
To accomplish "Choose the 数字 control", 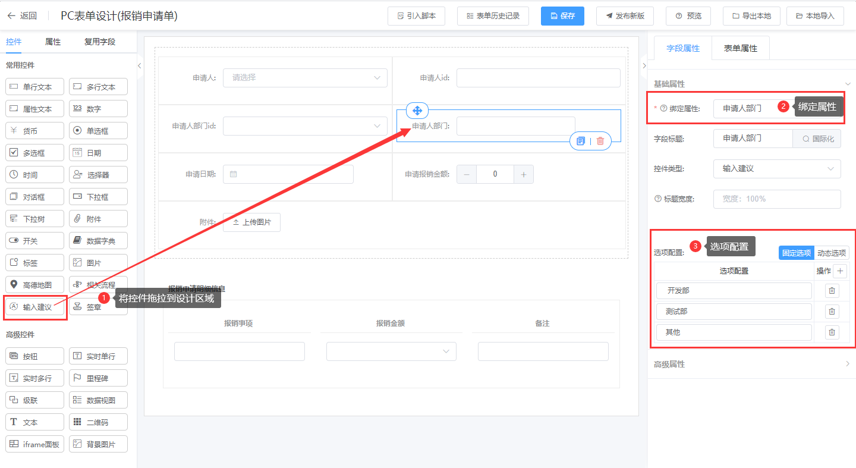I will [98, 109].
